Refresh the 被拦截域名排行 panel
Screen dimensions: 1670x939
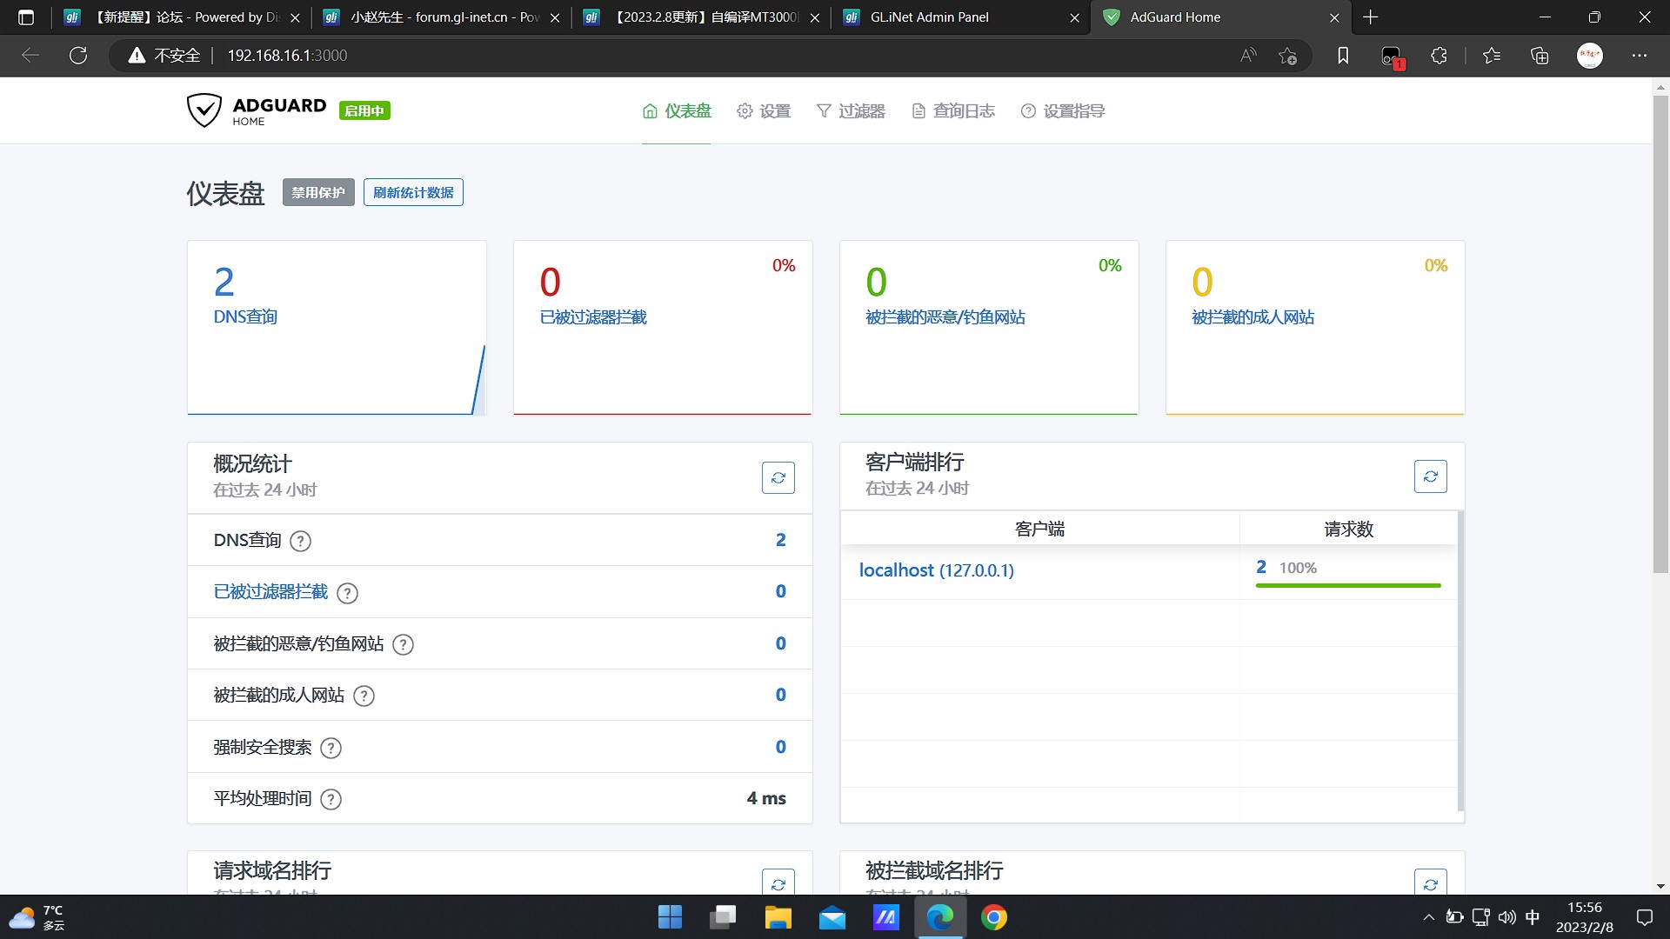(1430, 883)
